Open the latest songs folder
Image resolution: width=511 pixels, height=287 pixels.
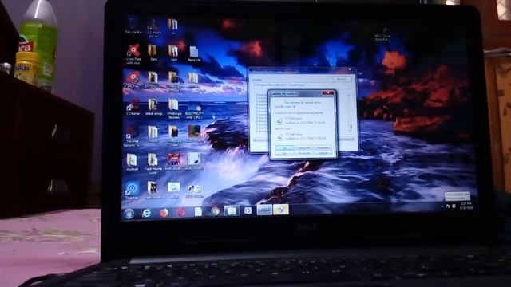tap(153, 108)
